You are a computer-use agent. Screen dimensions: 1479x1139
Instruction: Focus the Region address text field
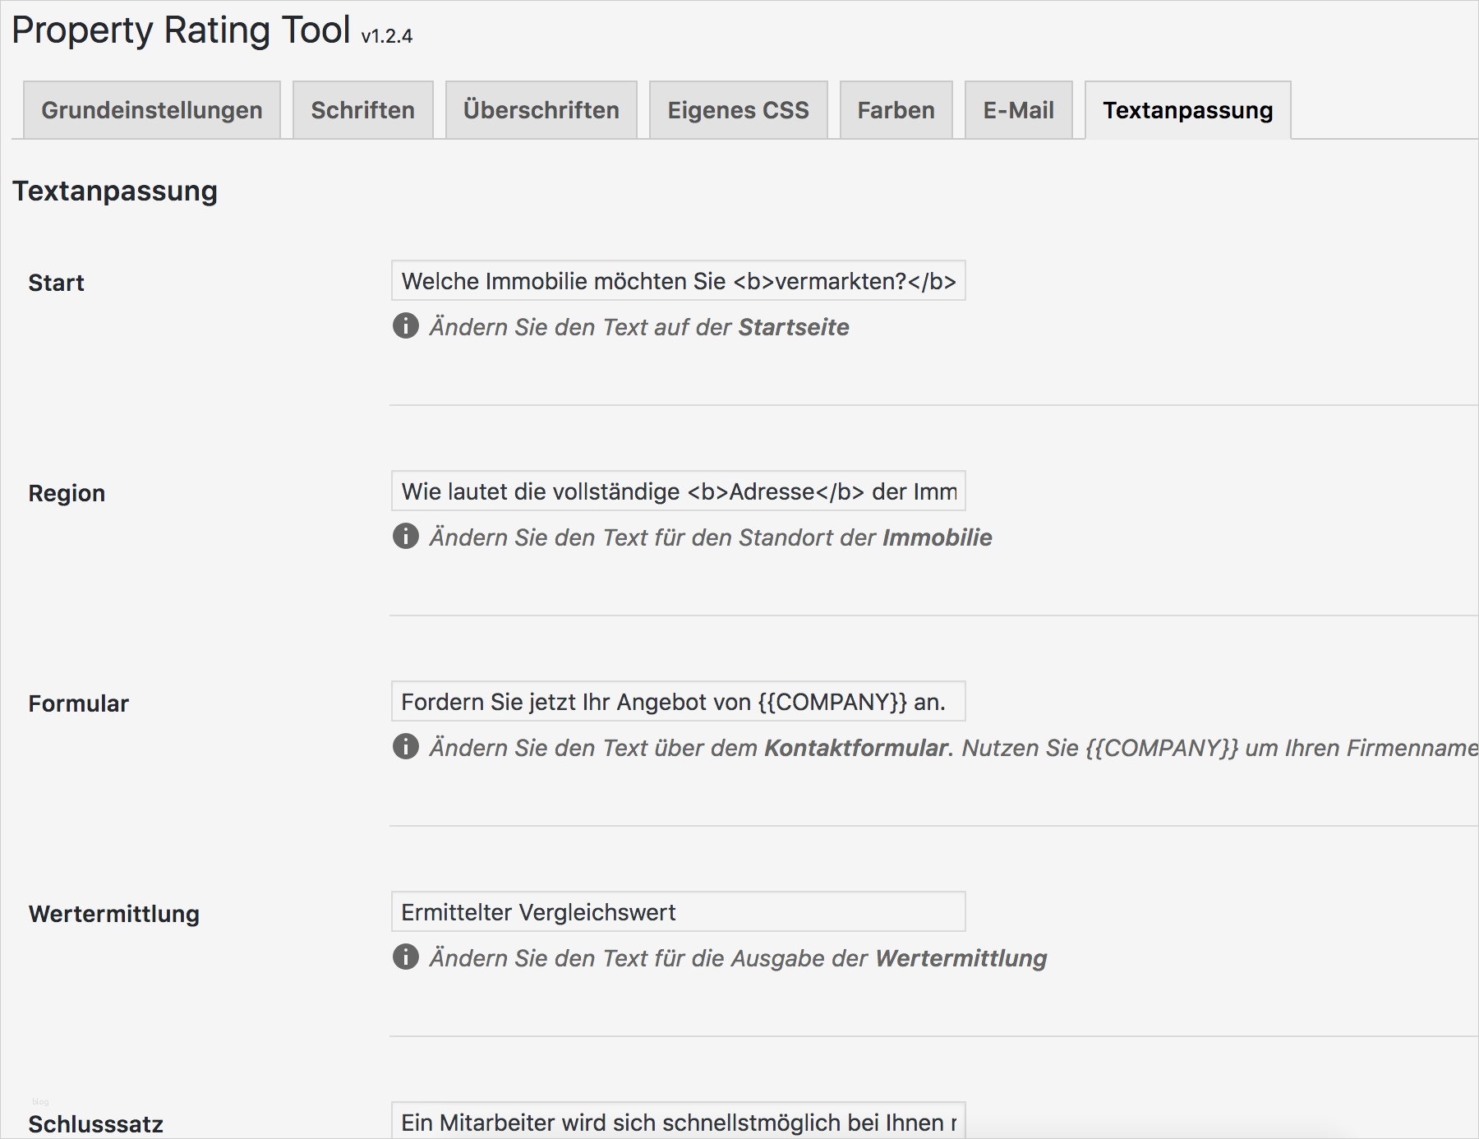[x=678, y=491]
